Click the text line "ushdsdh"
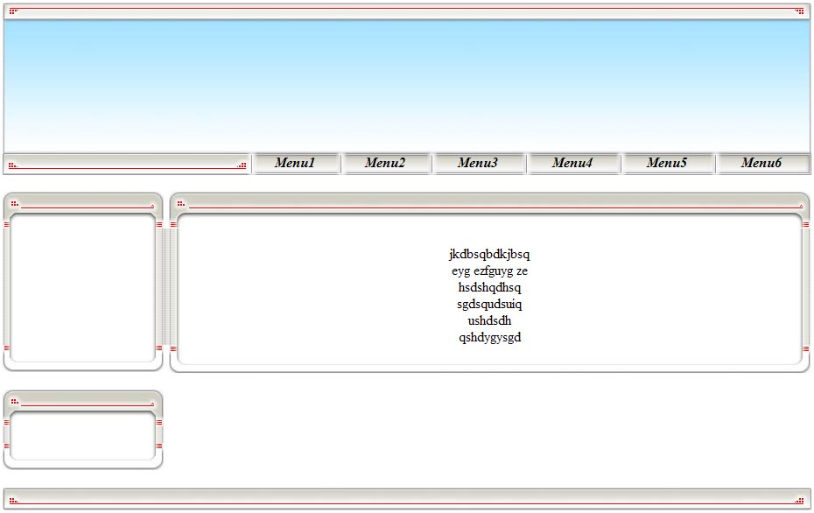The height and width of the screenshot is (513, 814). 489,321
